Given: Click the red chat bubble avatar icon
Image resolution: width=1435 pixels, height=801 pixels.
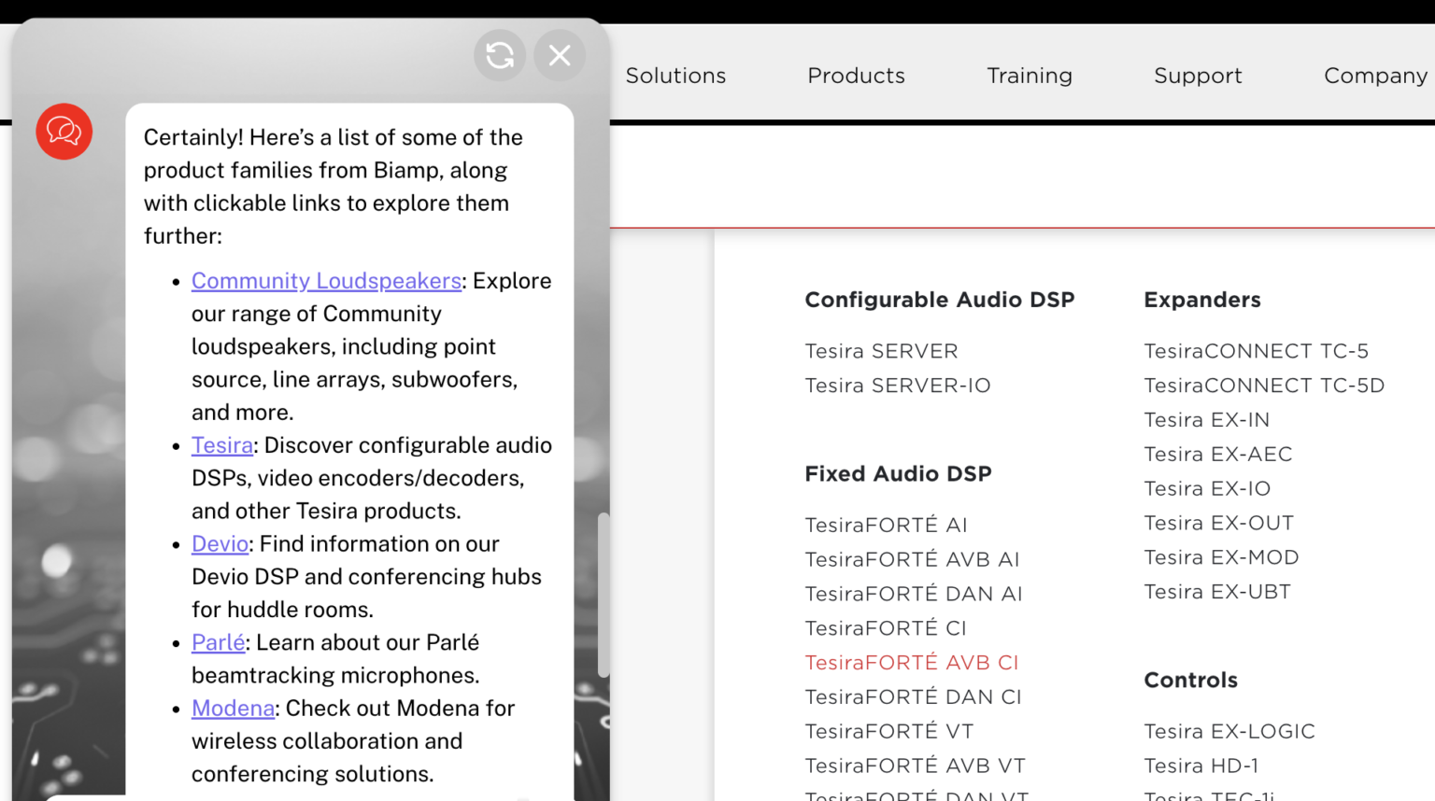Looking at the screenshot, I should [x=64, y=132].
